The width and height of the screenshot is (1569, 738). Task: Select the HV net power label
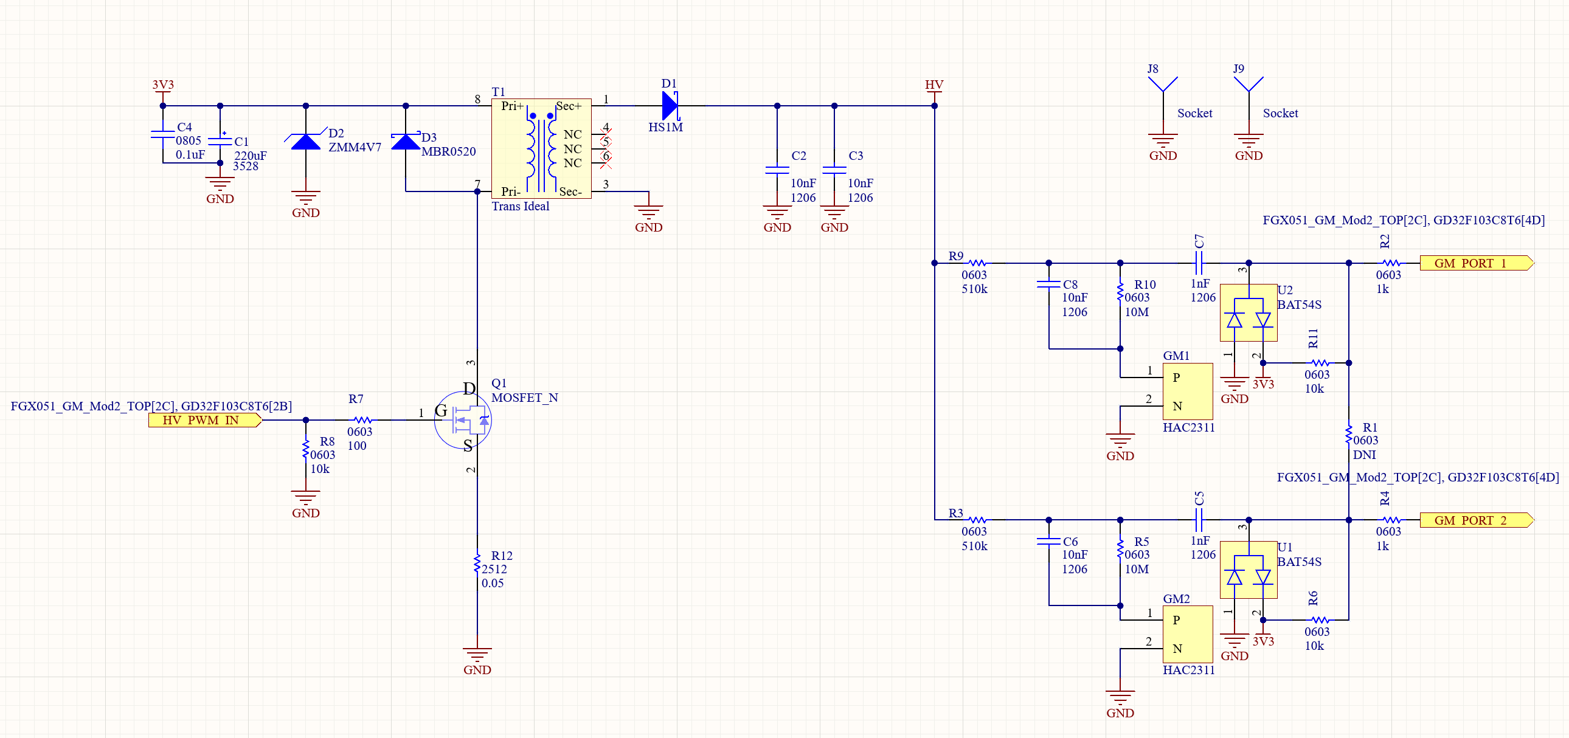(933, 85)
